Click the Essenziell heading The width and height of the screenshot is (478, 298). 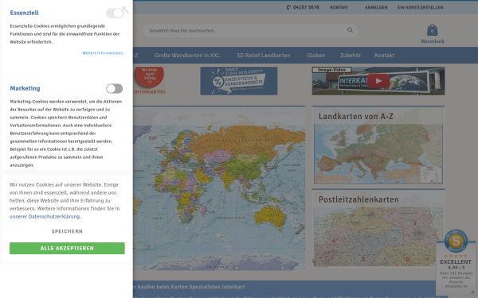25,13
